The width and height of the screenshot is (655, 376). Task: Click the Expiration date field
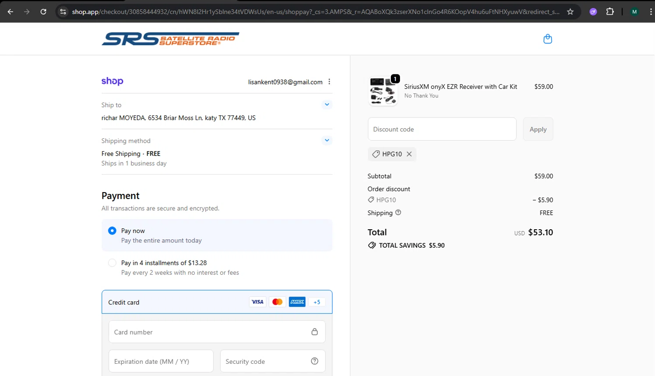(161, 361)
